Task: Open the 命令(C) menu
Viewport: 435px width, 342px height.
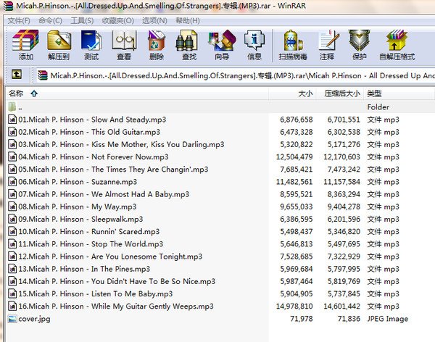Action: [50, 20]
